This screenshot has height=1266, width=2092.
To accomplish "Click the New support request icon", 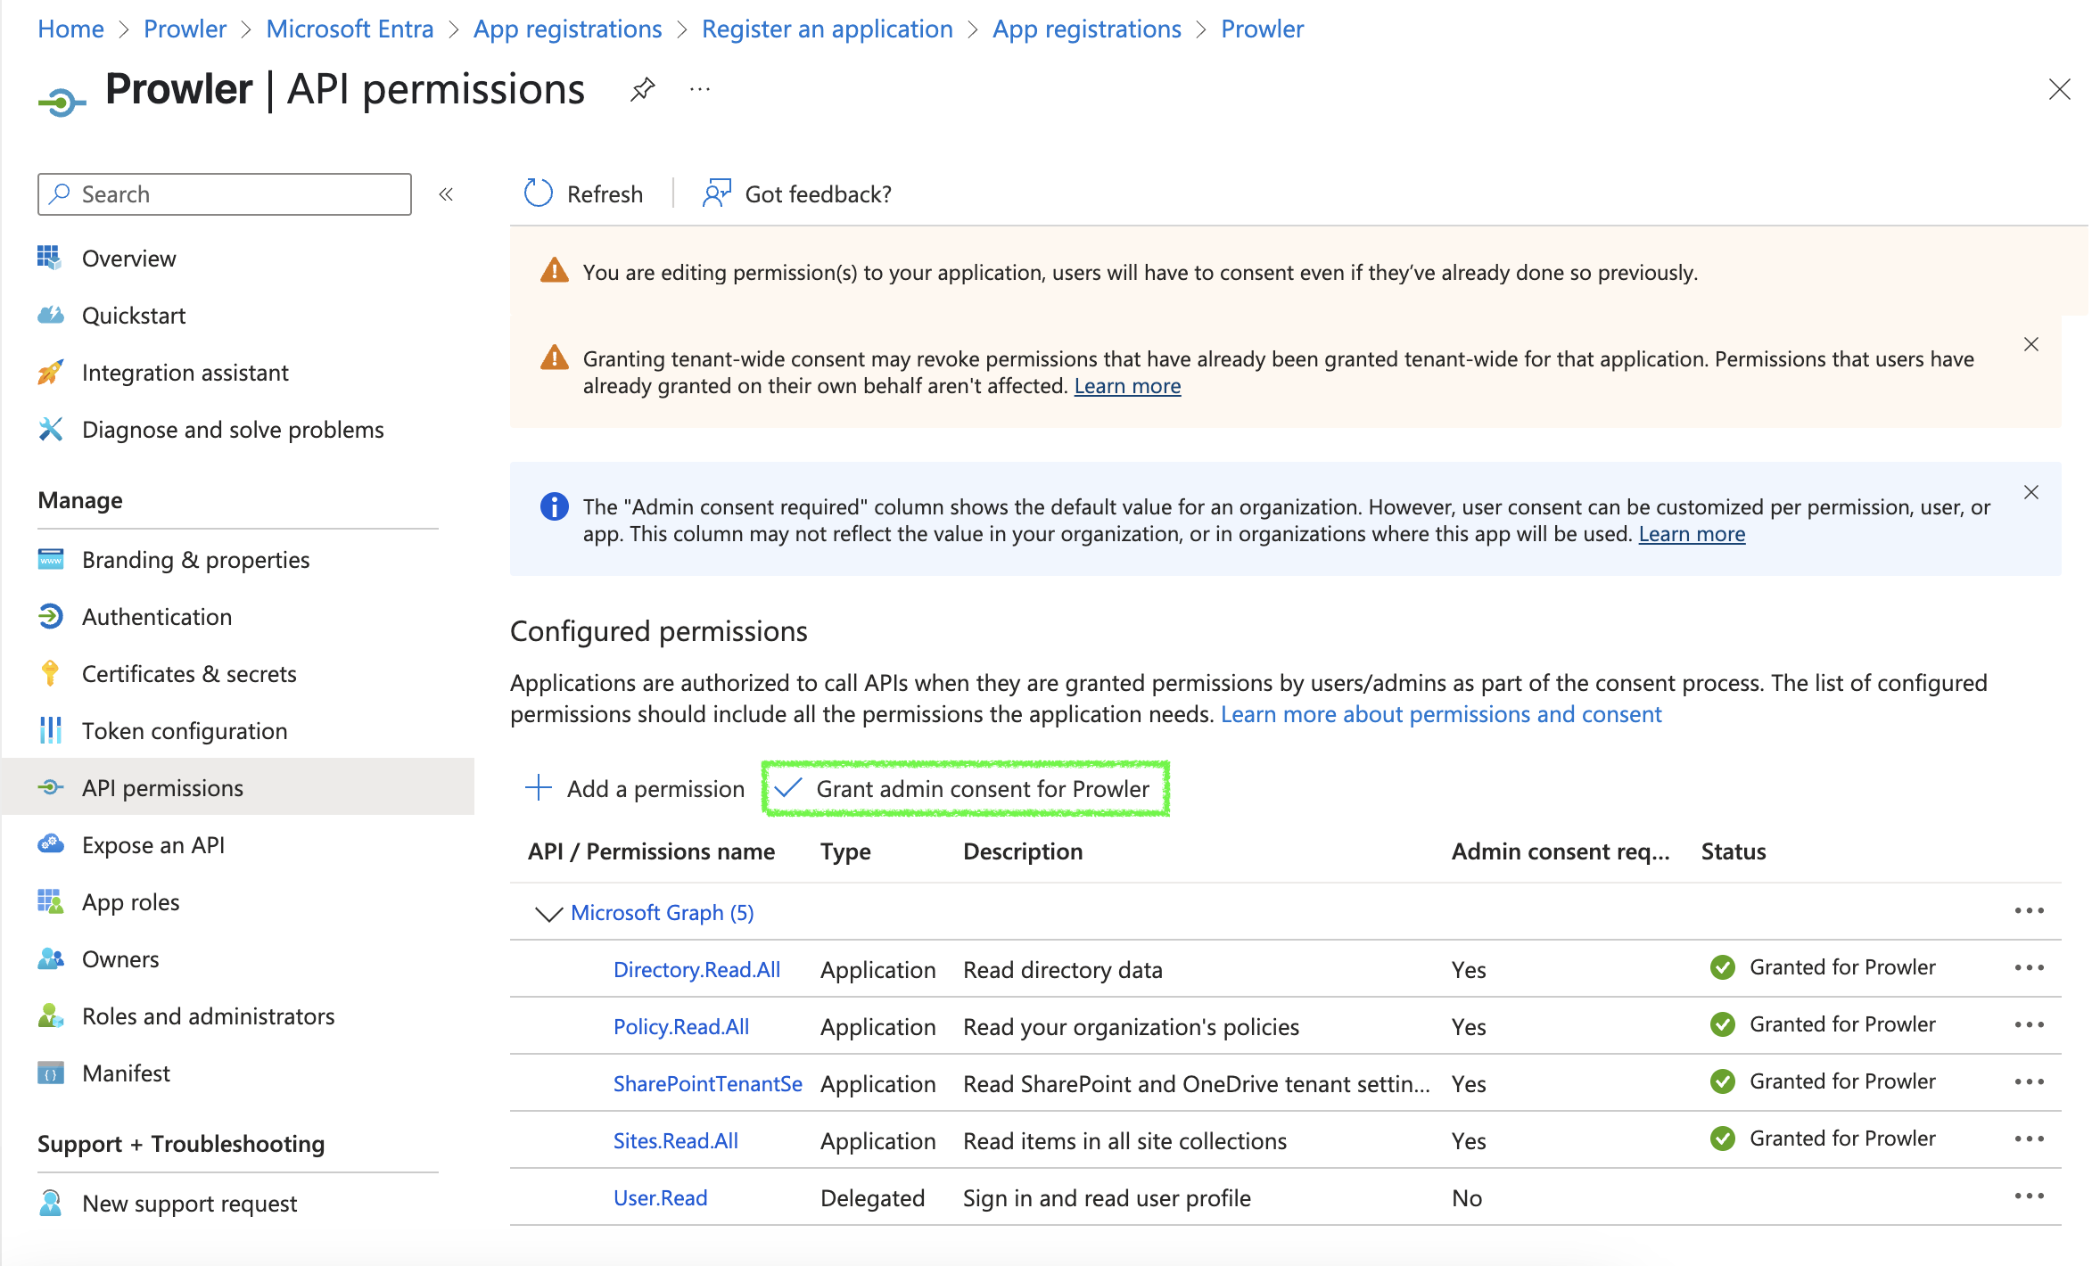I will tap(50, 1203).
